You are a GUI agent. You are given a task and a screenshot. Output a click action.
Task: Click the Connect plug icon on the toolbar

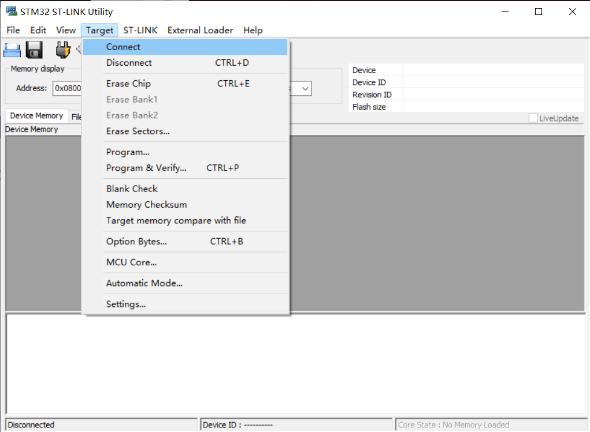[x=62, y=50]
